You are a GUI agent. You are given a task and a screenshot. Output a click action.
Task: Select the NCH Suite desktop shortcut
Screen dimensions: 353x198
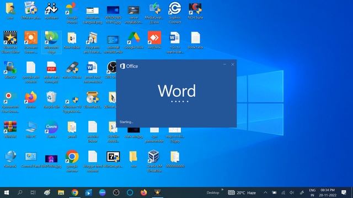[195, 10]
